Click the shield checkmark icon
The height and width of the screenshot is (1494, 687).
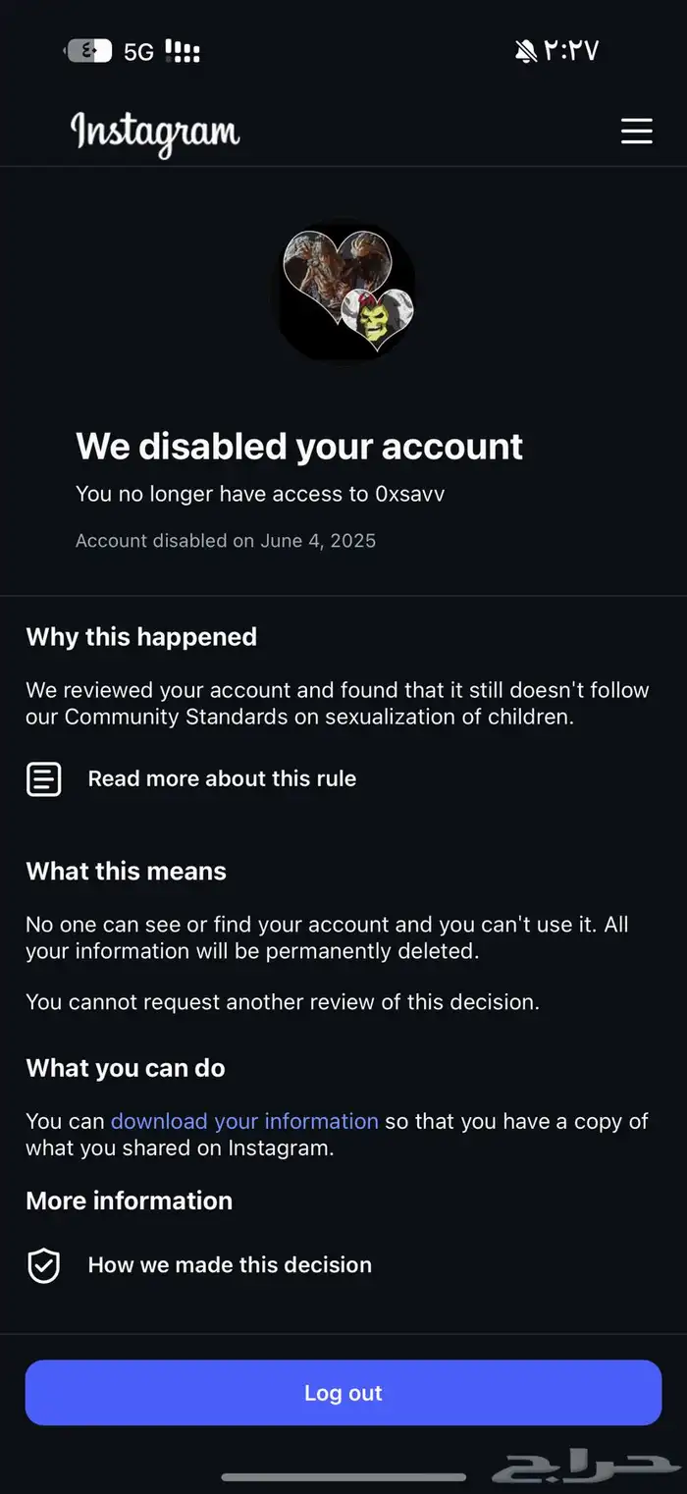coord(43,1265)
